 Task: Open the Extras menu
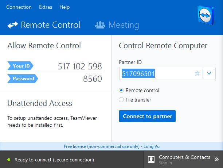46,7
